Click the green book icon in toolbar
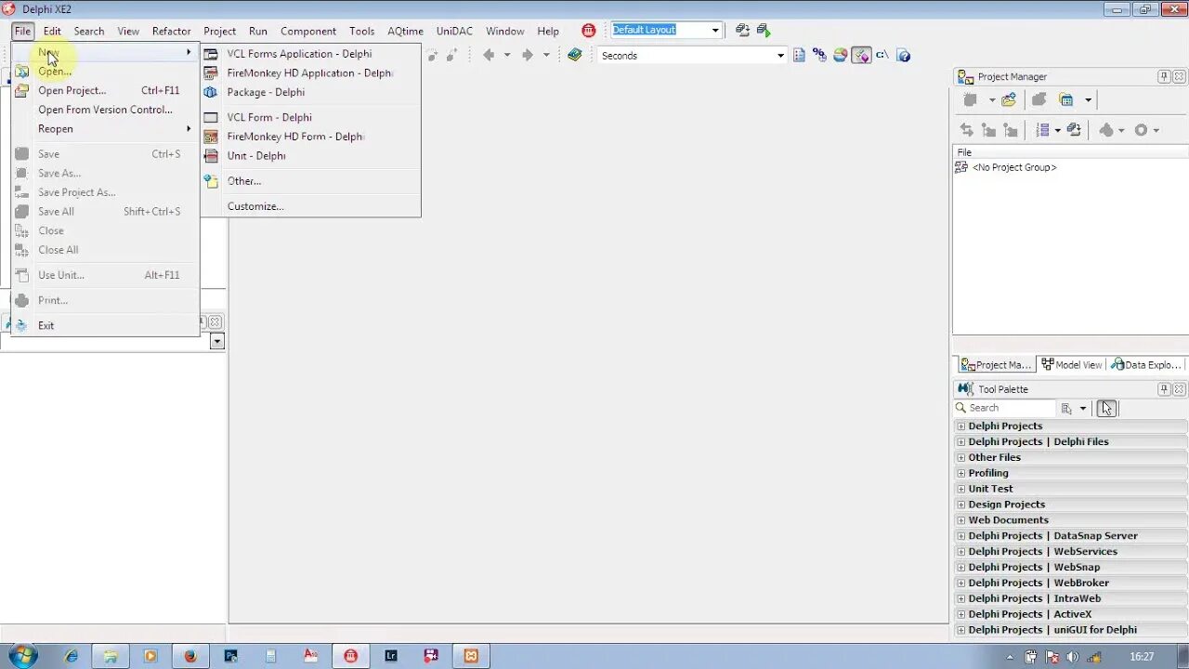Screen dimensions: 1189x669 [575, 55]
